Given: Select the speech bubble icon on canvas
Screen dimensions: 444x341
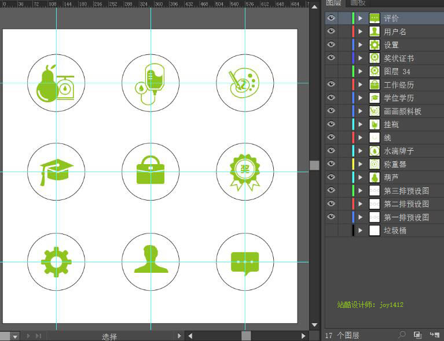Looking at the screenshot, I should (x=245, y=263).
